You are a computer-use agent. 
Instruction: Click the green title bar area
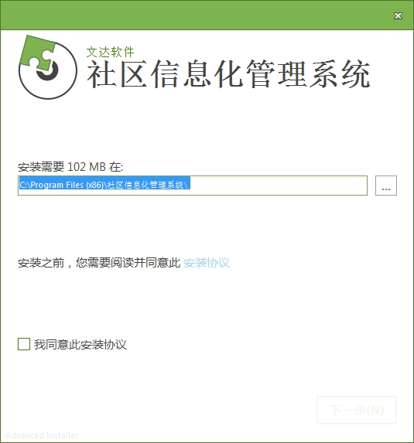(x=198, y=15)
